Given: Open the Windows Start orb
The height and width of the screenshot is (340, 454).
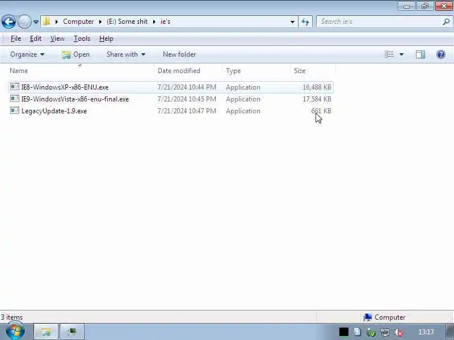Looking at the screenshot, I should tap(15, 331).
